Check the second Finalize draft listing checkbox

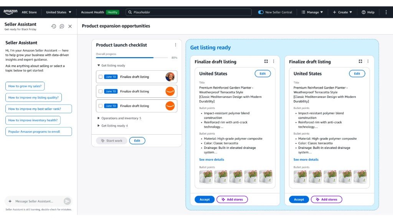(101, 91)
